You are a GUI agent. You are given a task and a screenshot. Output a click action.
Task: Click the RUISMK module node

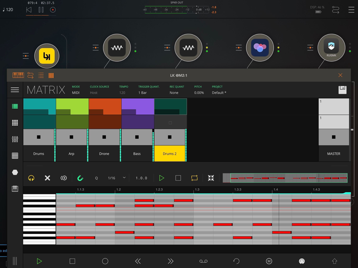(x=331, y=48)
